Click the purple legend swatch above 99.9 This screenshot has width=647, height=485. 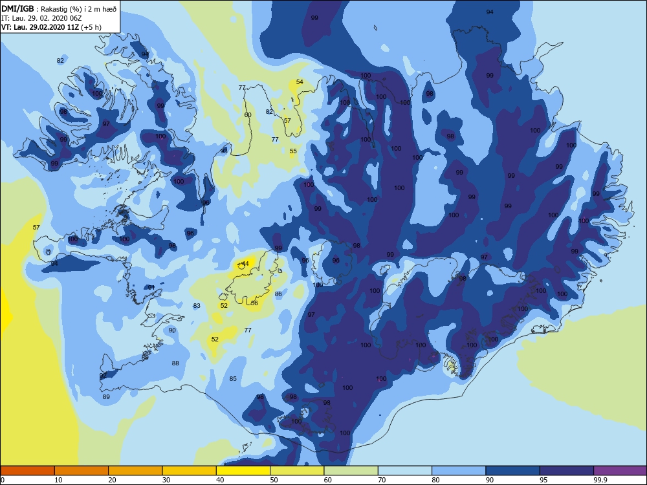(x=620, y=471)
